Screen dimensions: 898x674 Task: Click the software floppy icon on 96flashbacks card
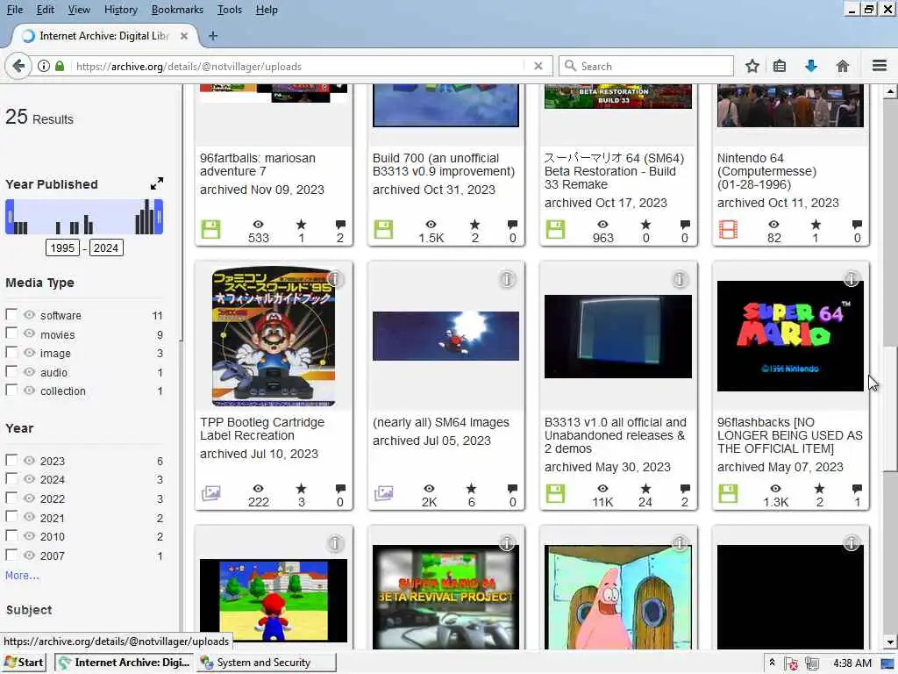(728, 493)
